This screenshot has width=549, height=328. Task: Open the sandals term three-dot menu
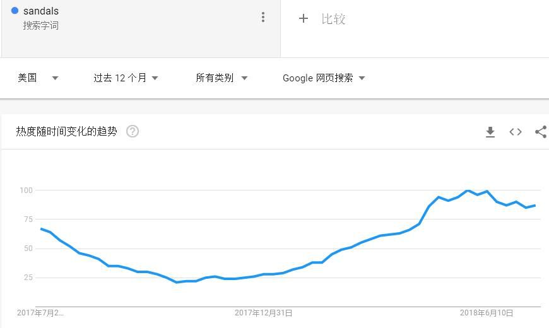(263, 18)
